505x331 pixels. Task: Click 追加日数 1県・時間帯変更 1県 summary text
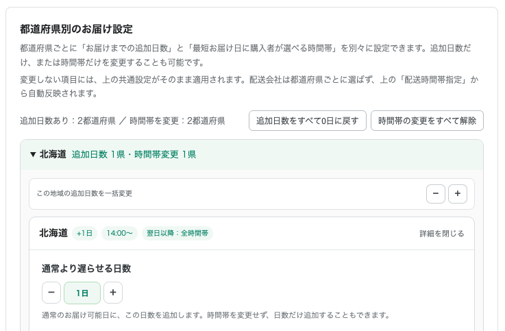[x=134, y=155]
